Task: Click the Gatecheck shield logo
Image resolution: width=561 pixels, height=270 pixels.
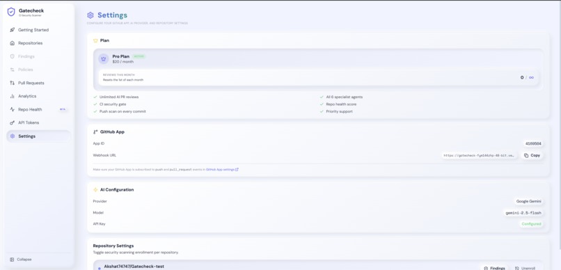Action: pyautogui.click(x=11, y=12)
